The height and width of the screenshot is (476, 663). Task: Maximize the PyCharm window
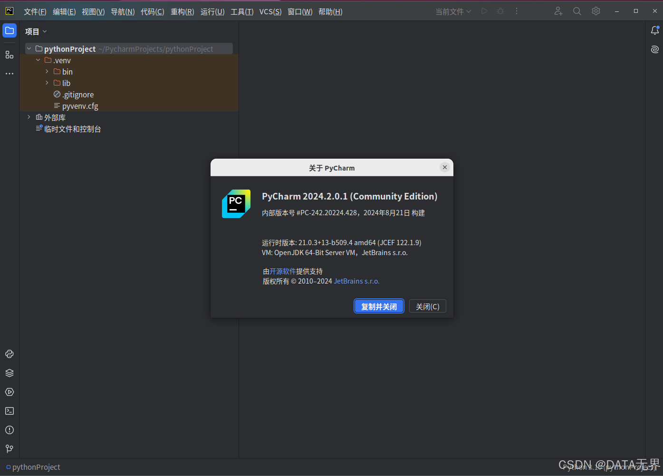(636, 11)
